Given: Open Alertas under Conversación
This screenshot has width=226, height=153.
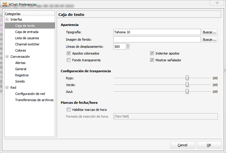Looking at the screenshot, I should tap(20, 63).
